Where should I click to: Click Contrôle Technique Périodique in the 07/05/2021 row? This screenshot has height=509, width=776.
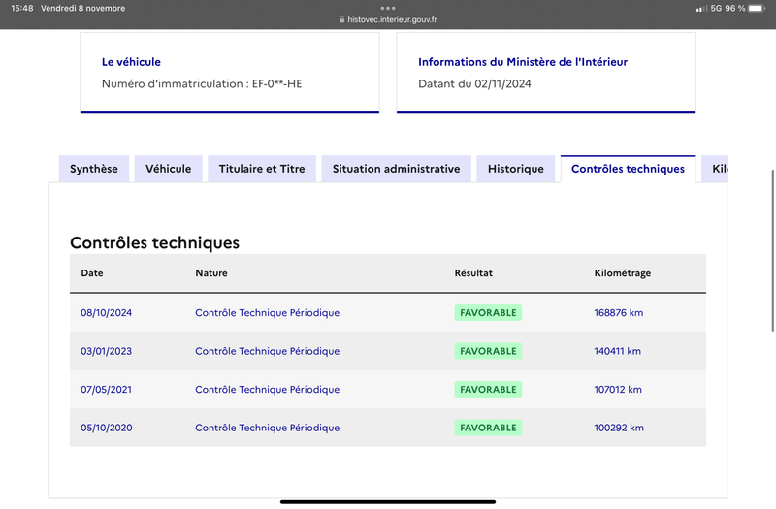point(268,390)
